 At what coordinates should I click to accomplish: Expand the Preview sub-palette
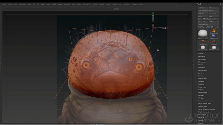coord(201,73)
